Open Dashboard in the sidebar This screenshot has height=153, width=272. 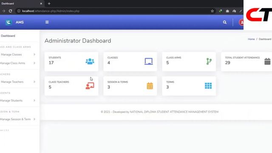point(8,36)
